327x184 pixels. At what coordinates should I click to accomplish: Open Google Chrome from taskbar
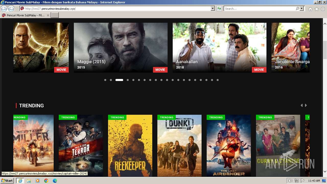point(46,181)
